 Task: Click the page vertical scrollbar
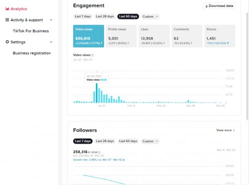[x=247, y=66]
